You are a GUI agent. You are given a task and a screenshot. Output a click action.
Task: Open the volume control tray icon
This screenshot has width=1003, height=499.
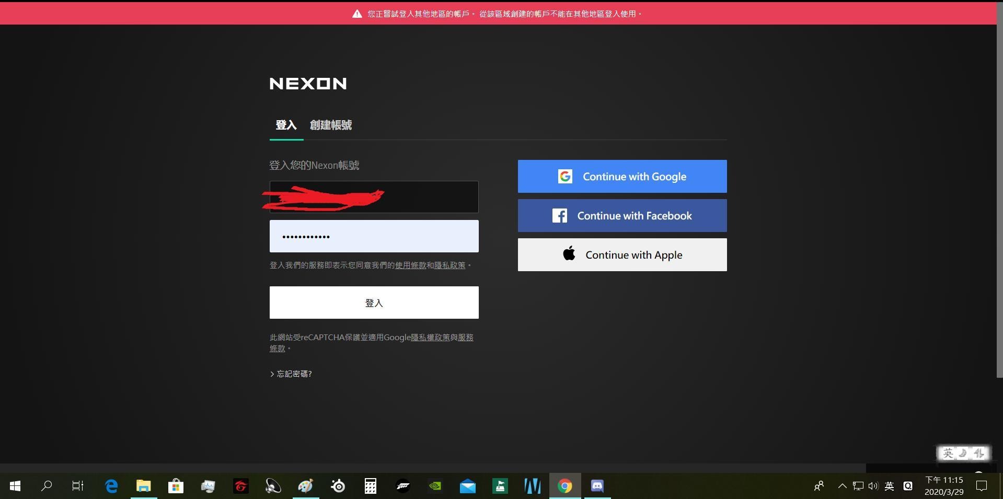click(x=873, y=486)
